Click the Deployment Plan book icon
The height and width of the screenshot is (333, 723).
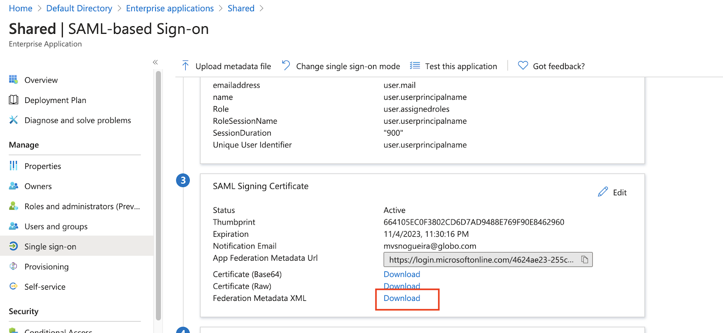[14, 100]
